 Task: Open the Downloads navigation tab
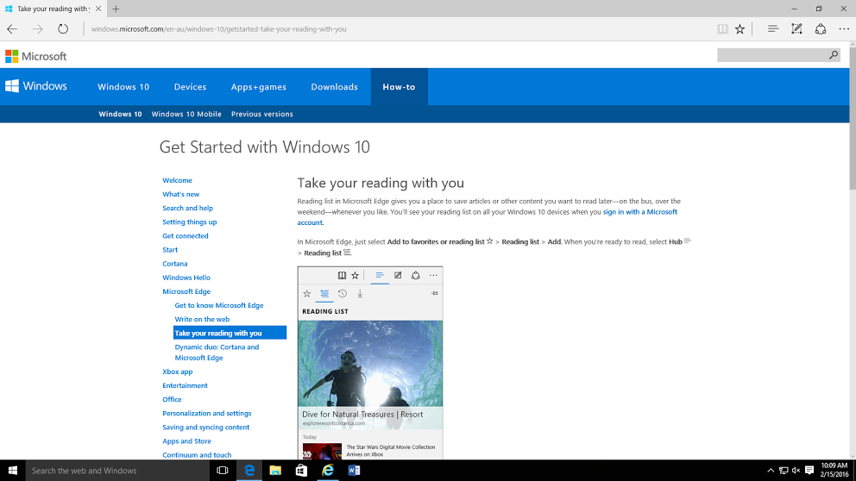(334, 87)
